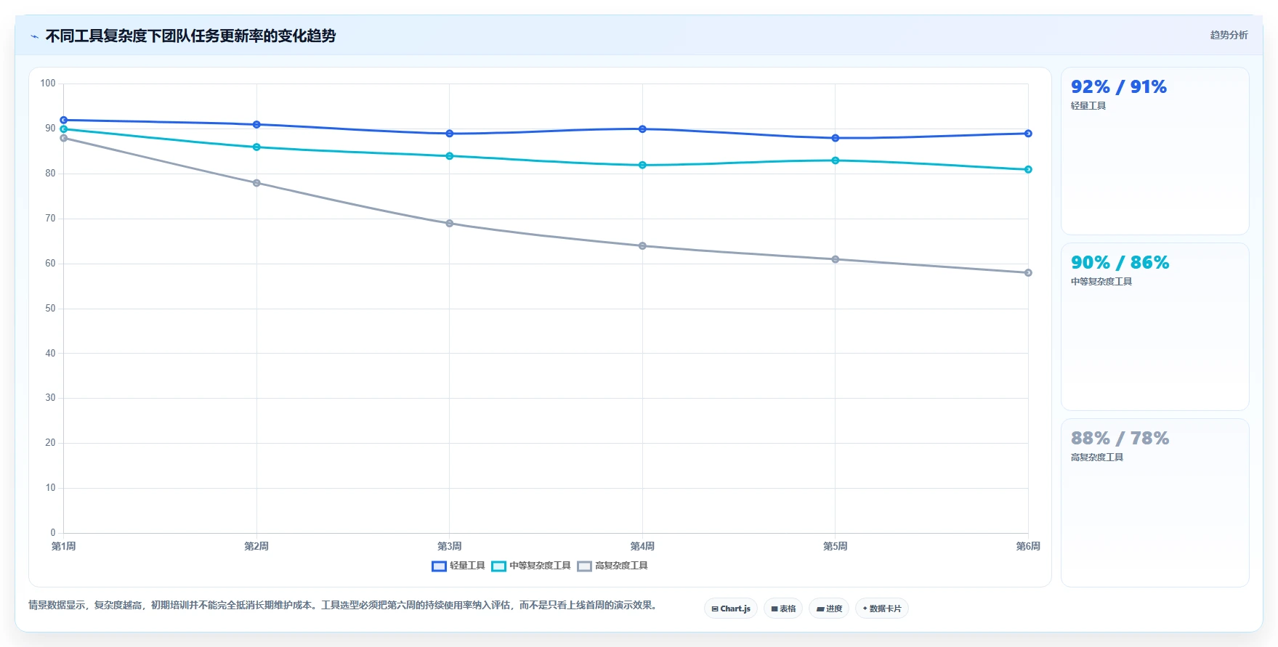Image resolution: width=1278 pixels, height=647 pixels.
Task: Click the chart title text
Action: [x=190, y=36]
